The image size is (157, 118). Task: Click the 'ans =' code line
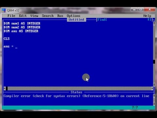(x=9, y=47)
